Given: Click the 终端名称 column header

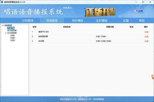Looking at the screenshot, I should tap(67, 27).
